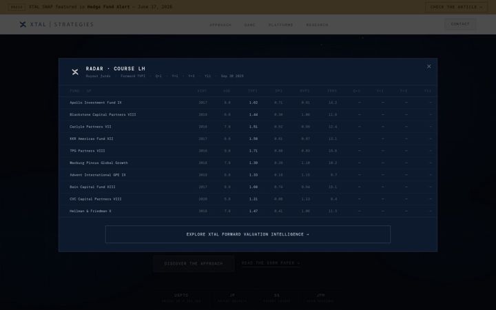
Task: Click the Discover the Approach button
Action: [x=194, y=263]
